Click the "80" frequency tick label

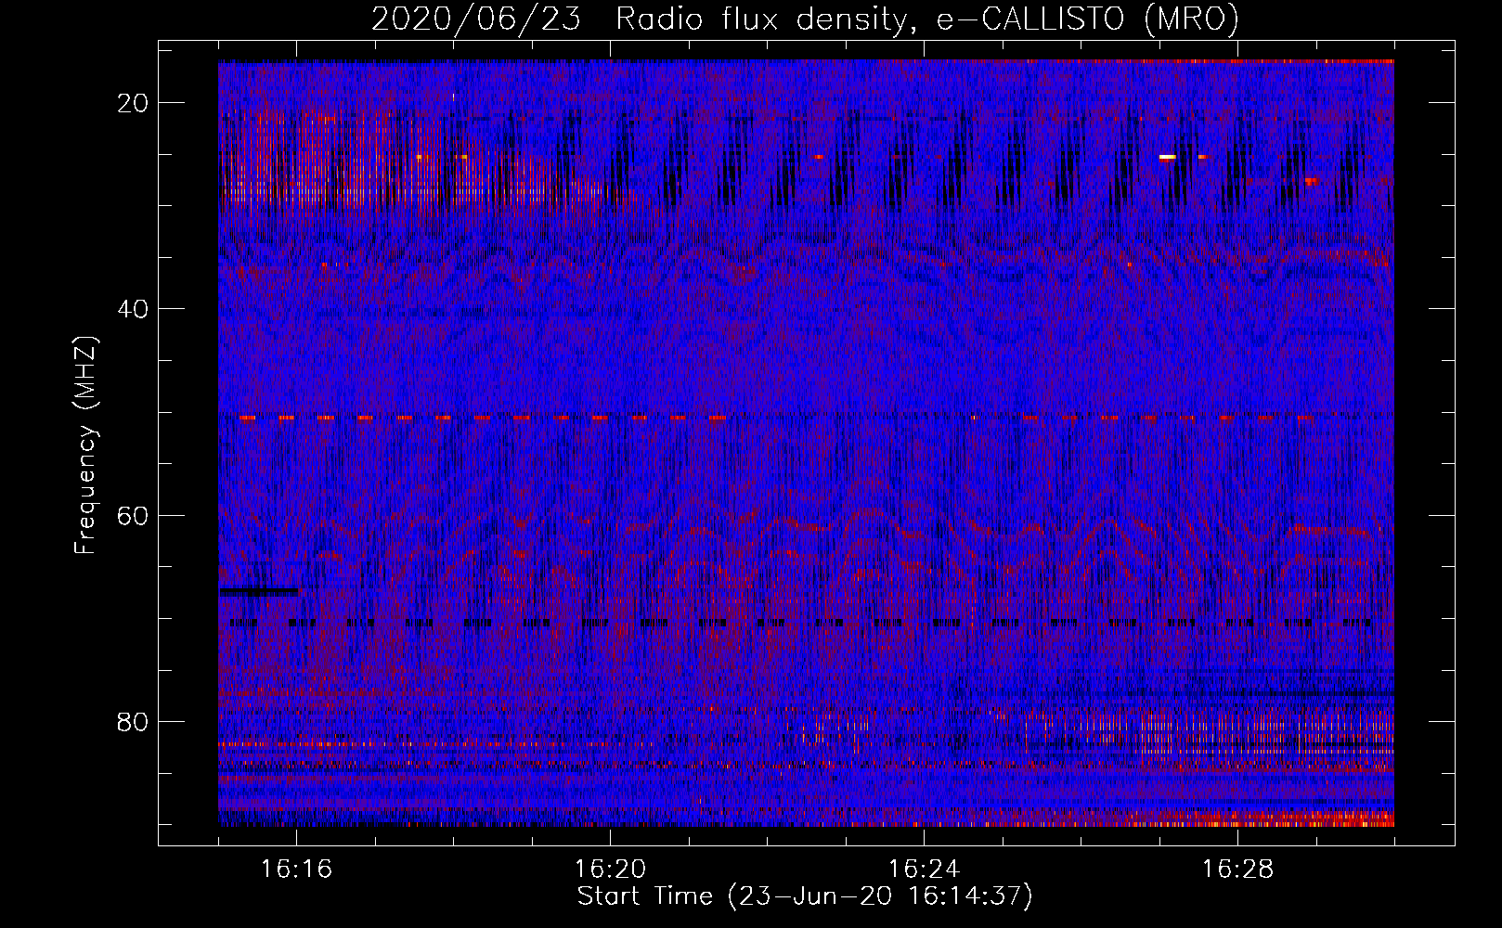coord(134,722)
